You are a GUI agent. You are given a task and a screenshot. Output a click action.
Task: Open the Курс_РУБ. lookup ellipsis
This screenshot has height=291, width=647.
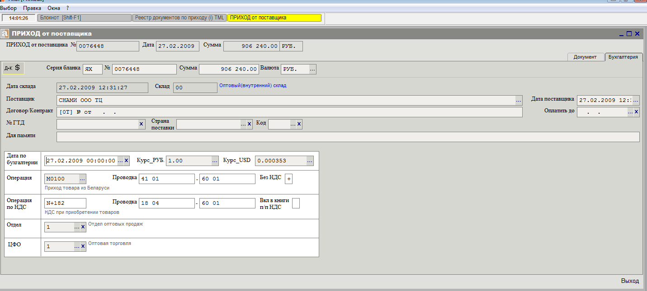click(x=215, y=161)
